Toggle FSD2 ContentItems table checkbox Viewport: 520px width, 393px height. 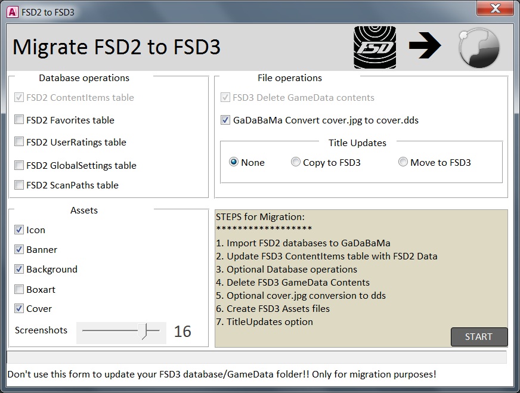click(19, 97)
